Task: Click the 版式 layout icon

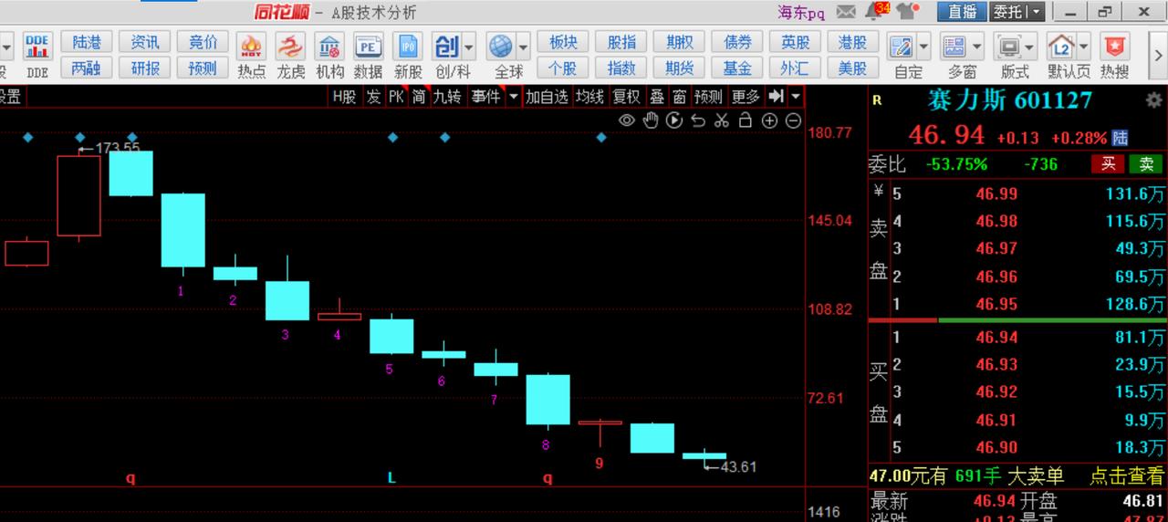Action: point(1009,47)
